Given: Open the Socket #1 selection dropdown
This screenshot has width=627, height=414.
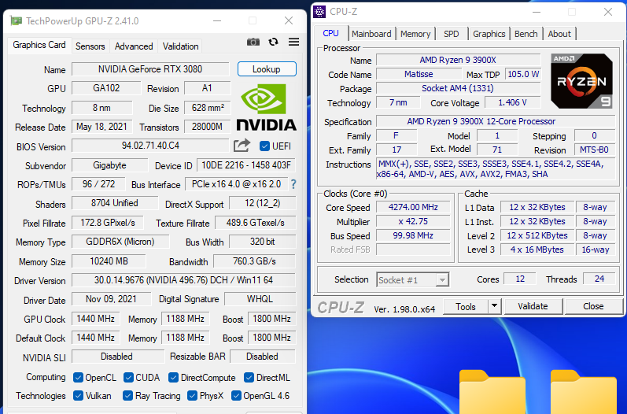Looking at the screenshot, I should click(x=413, y=279).
